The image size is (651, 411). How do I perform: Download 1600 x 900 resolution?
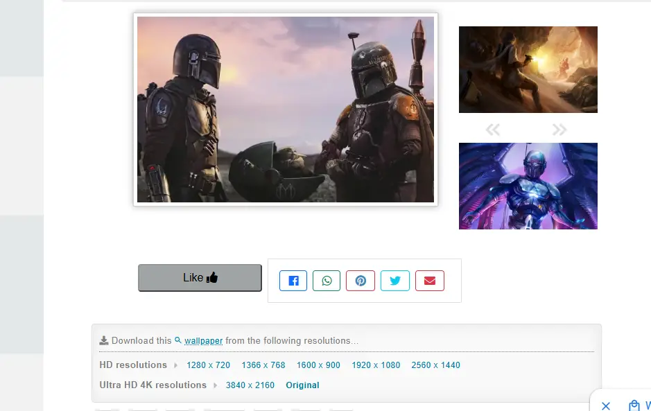click(x=318, y=365)
